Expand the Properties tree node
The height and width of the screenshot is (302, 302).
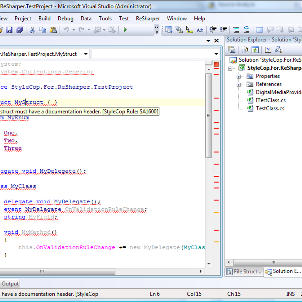coord(239,77)
